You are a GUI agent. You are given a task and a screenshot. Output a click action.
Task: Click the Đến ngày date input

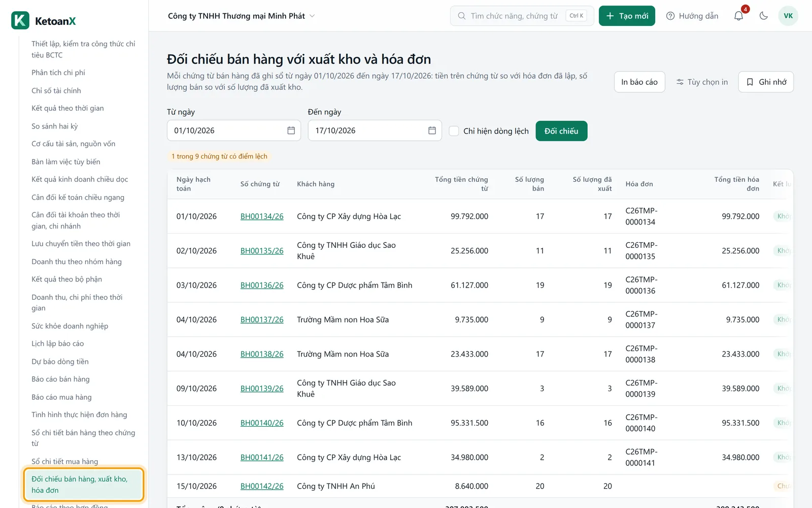point(375,131)
